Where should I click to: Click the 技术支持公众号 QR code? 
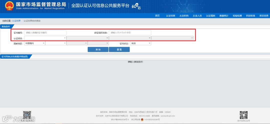coord(243,115)
